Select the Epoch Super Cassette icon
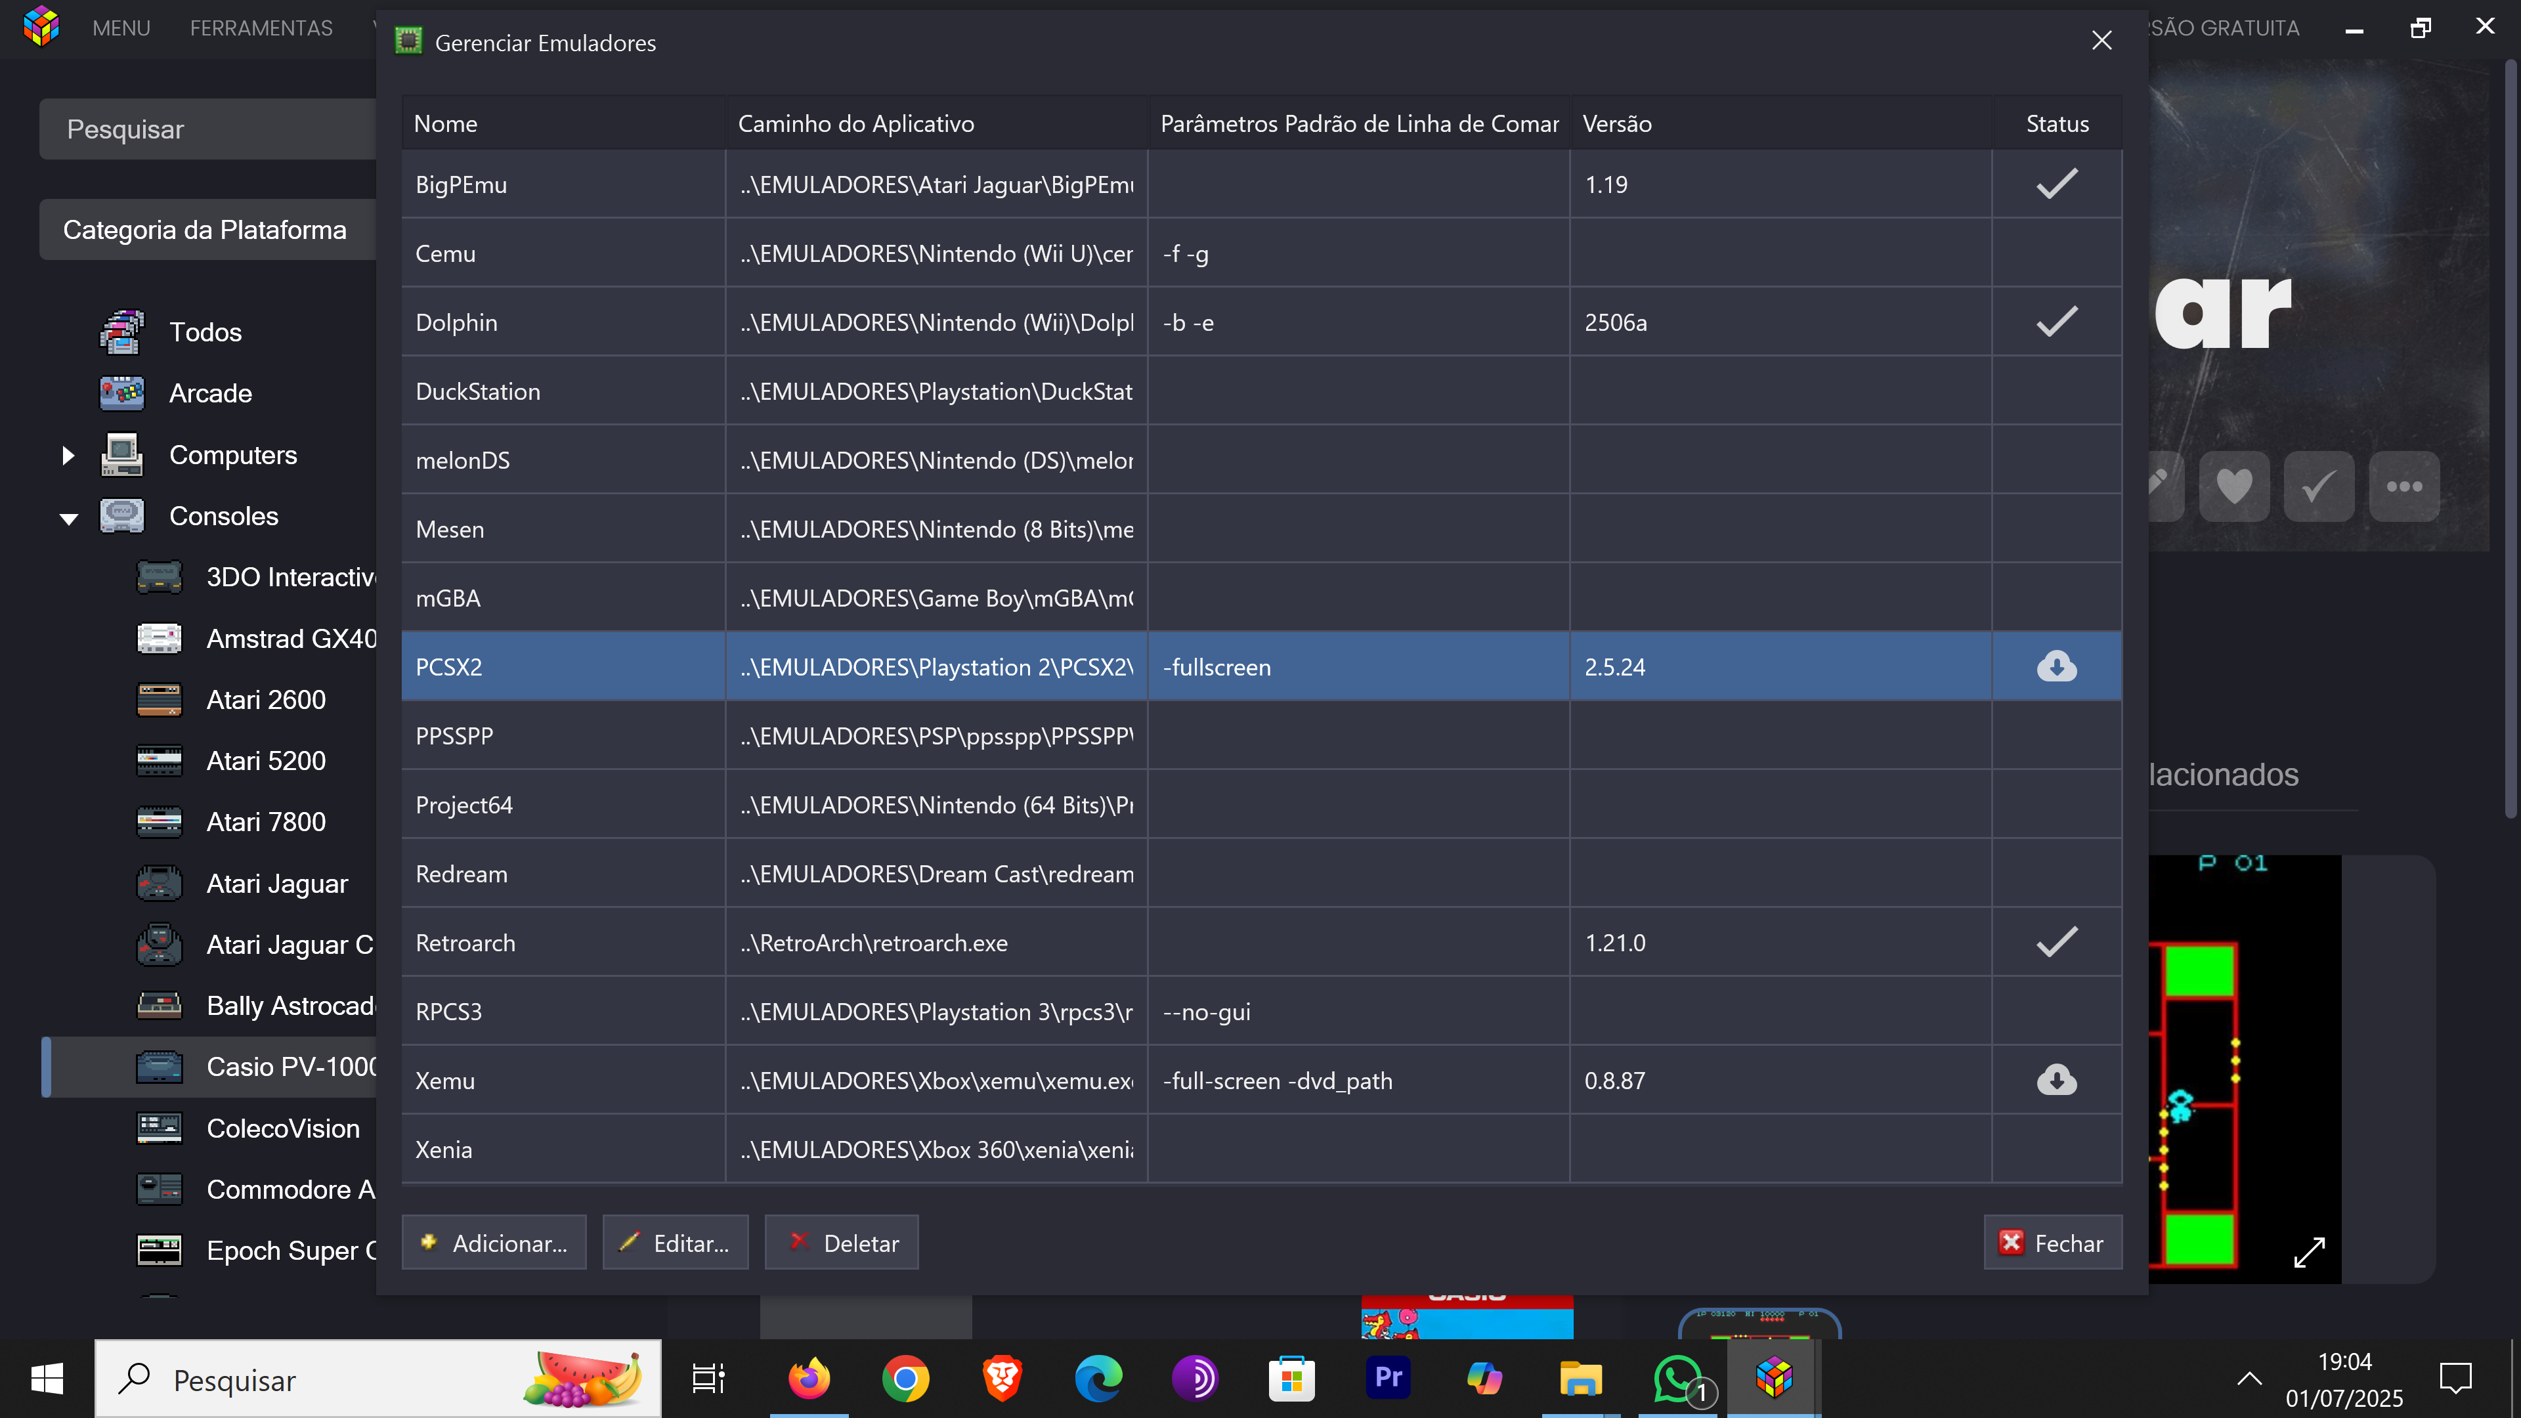The image size is (2521, 1418). pyautogui.click(x=158, y=1251)
